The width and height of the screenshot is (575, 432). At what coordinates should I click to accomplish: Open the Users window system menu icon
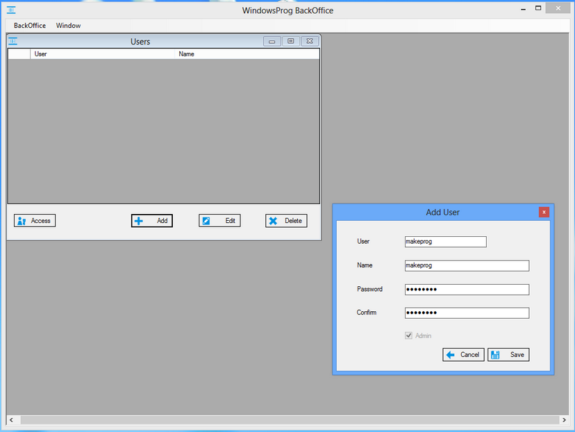pyautogui.click(x=12, y=41)
